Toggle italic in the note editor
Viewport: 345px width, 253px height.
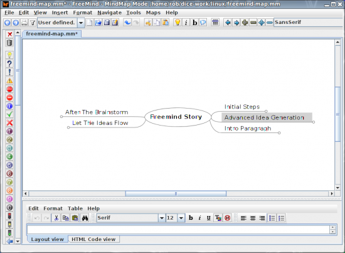tap(199, 218)
